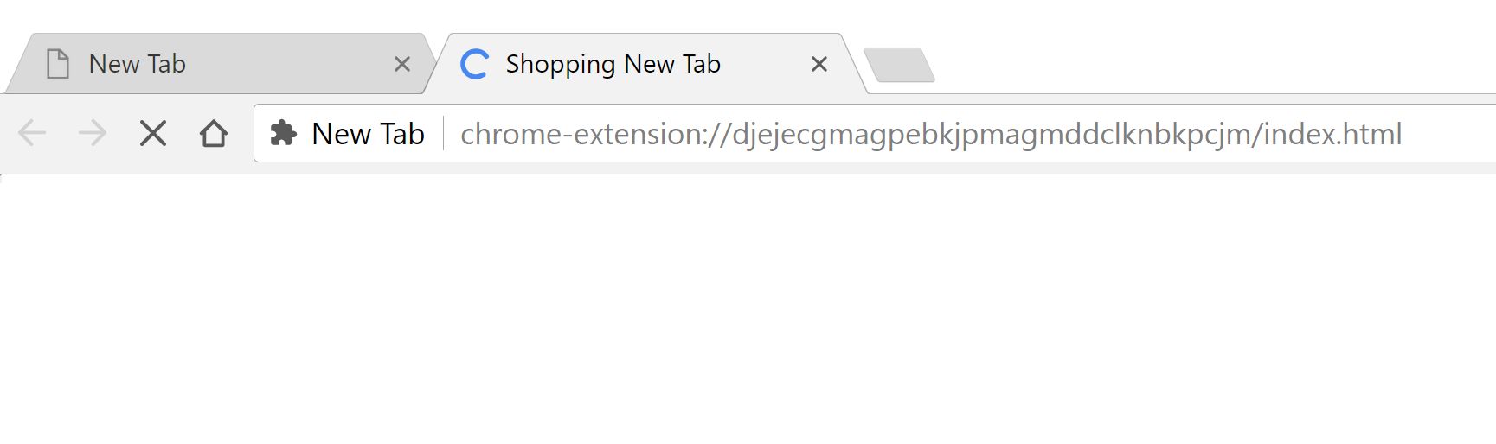The image size is (1496, 444).
Task: Close the first New Tab tab
Action: pos(402,64)
